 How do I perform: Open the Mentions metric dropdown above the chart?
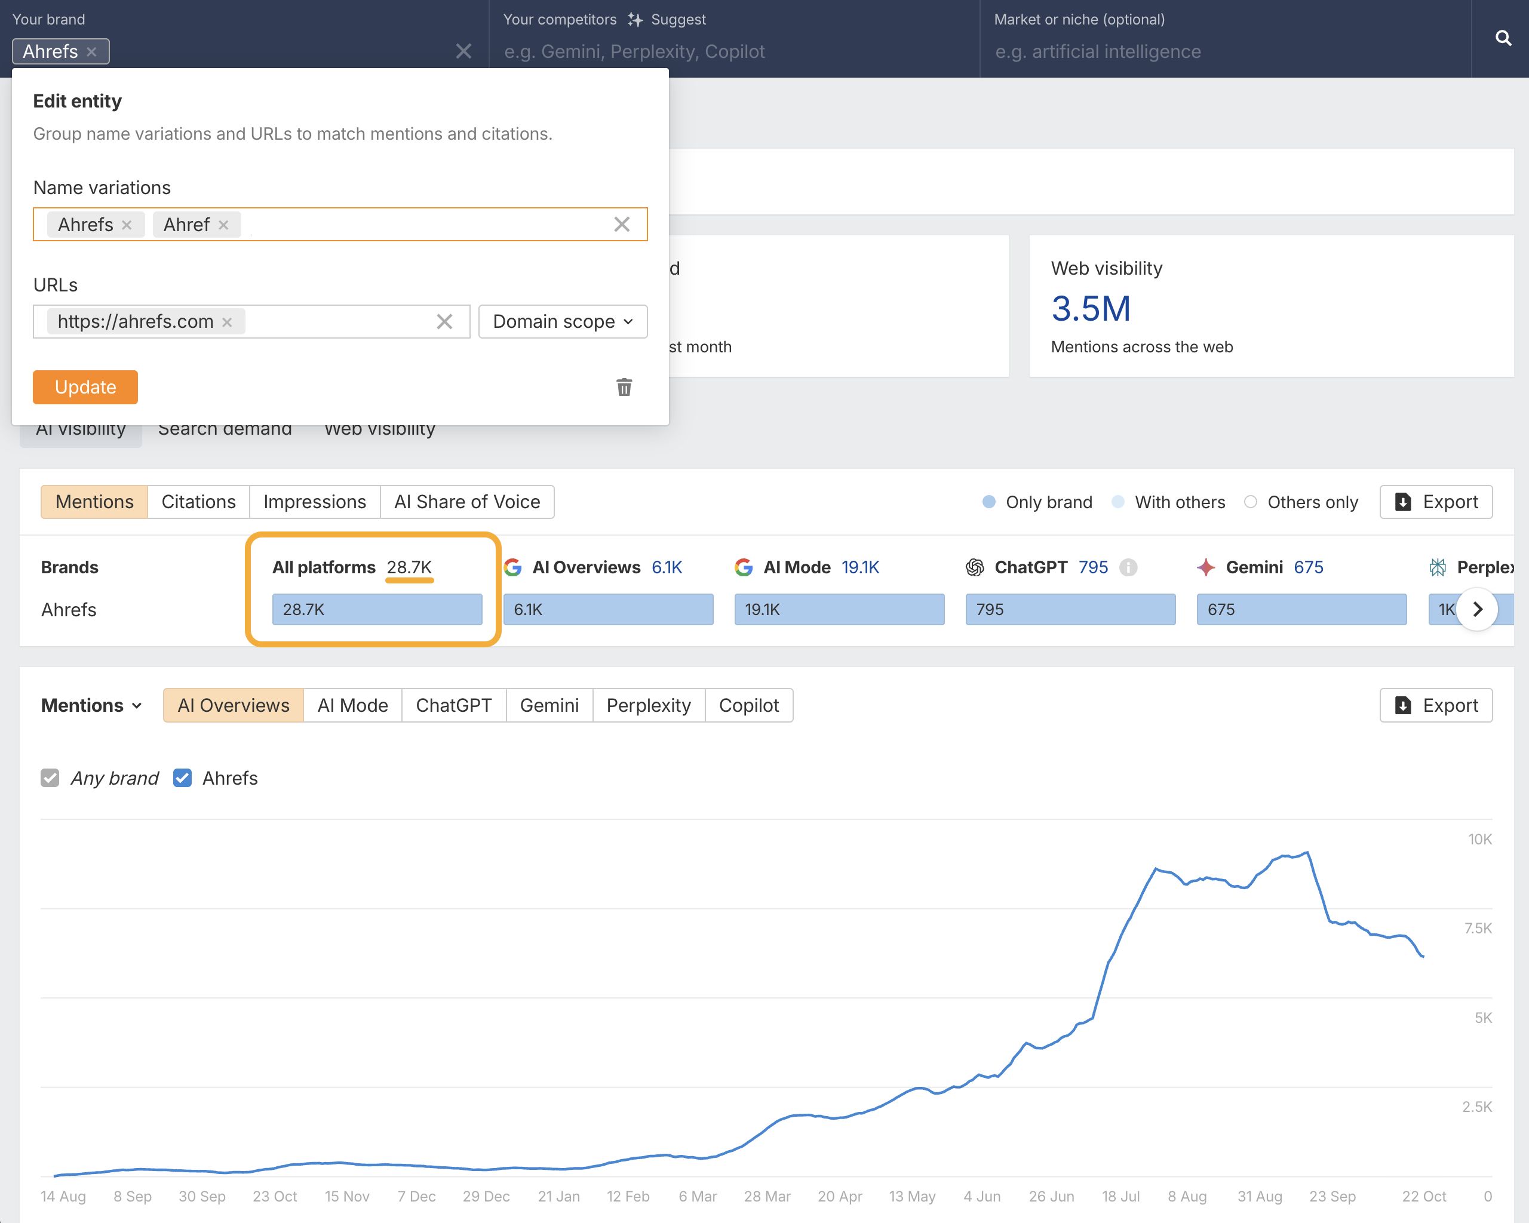91,705
